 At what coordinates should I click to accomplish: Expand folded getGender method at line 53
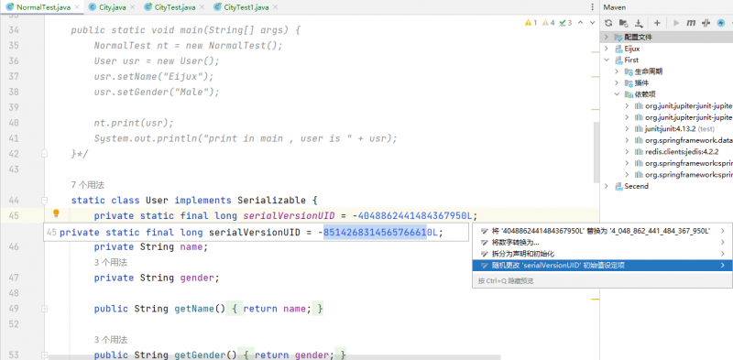(44, 355)
